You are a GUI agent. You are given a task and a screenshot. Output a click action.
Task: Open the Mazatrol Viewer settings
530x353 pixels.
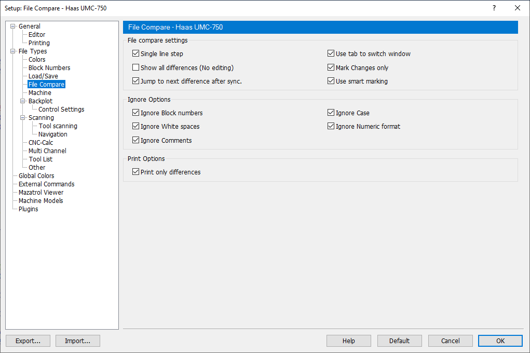point(41,192)
